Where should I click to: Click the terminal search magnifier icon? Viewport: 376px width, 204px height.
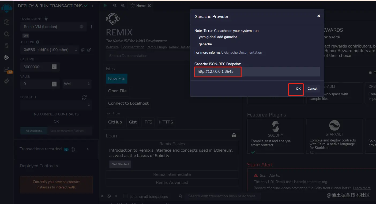pyautogui.click(x=181, y=196)
